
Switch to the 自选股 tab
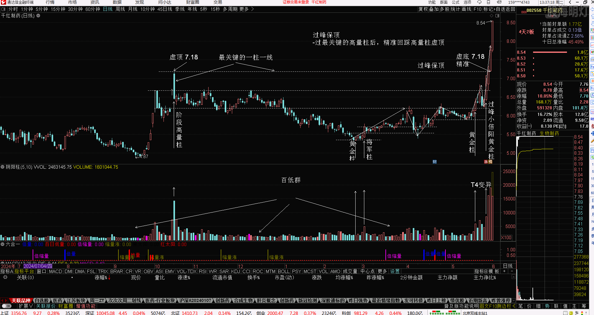click(x=42, y=300)
